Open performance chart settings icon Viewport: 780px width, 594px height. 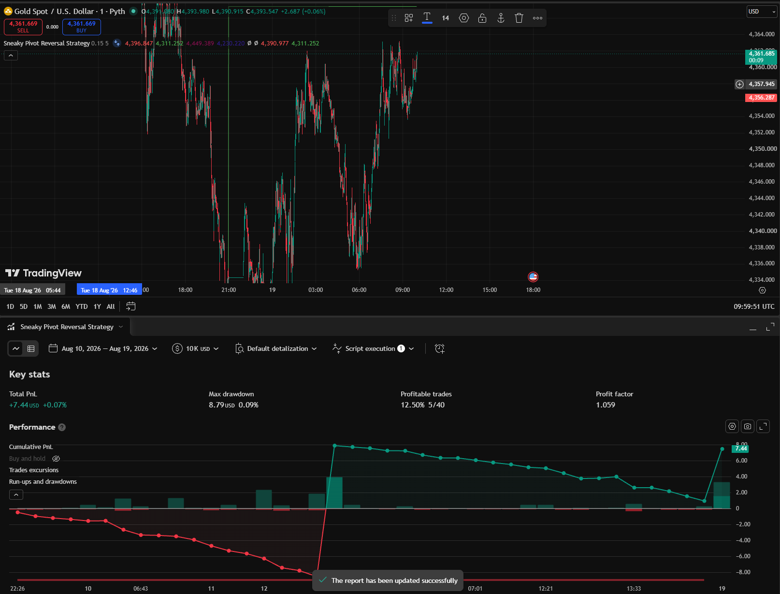(x=732, y=426)
